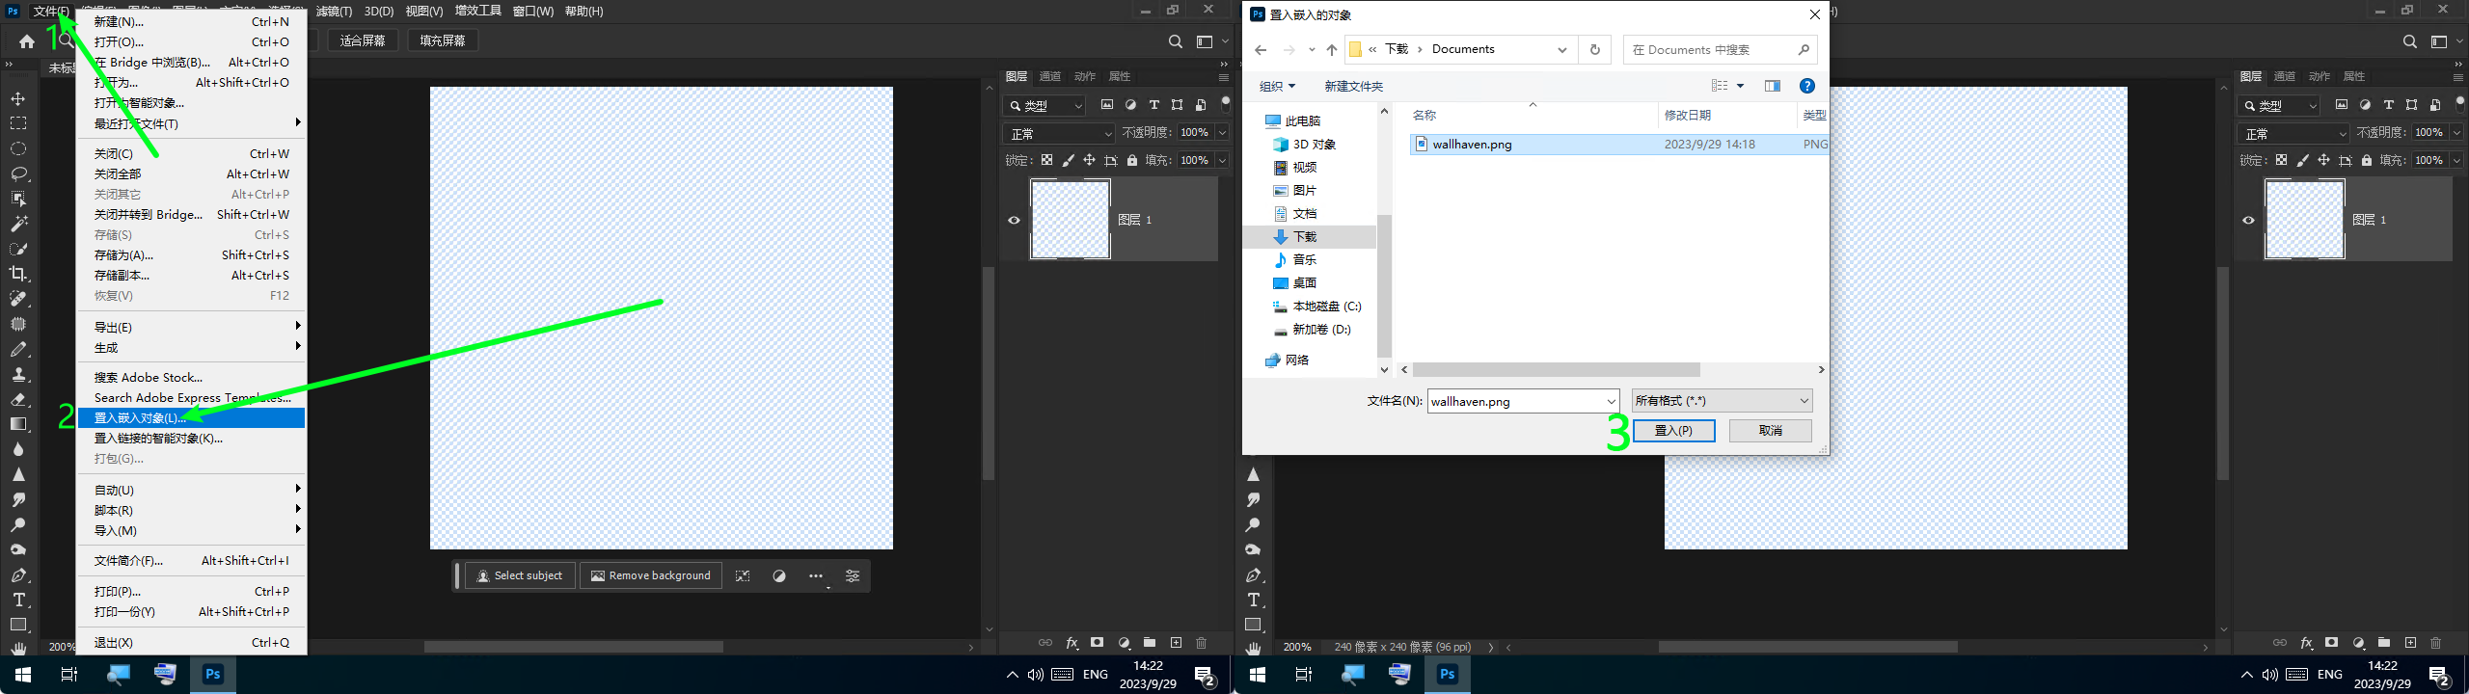
Task: Pick the Magic Wand tool
Action: pyautogui.click(x=18, y=224)
